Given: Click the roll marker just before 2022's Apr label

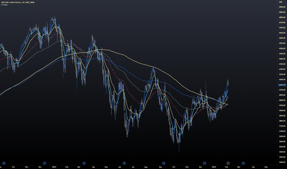Looking at the screenshot, I should click(x=84, y=163).
